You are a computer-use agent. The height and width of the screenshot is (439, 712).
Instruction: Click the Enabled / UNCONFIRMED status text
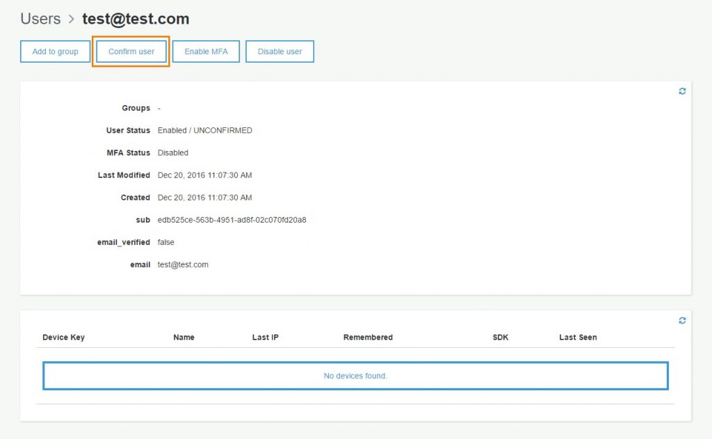point(204,131)
